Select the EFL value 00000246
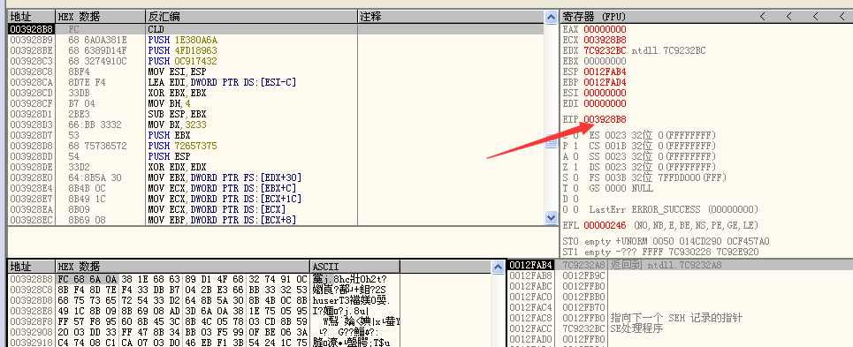Image resolution: width=853 pixels, height=347 pixels. (605, 225)
